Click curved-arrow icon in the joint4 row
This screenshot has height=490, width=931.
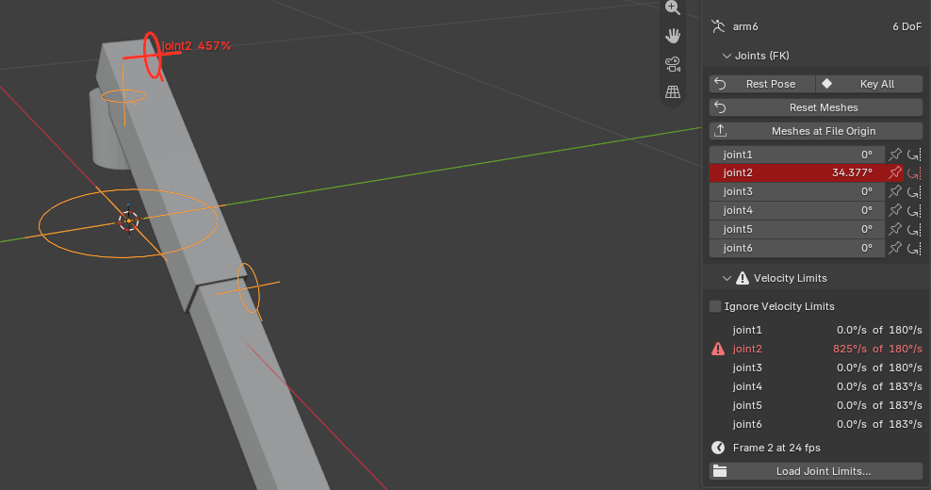coord(914,210)
